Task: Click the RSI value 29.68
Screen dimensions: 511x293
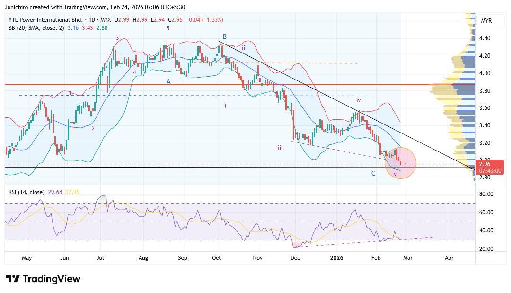Action: pyautogui.click(x=55, y=192)
